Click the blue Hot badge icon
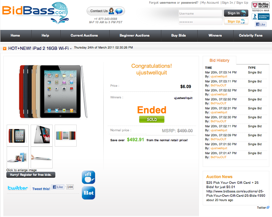This screenshot has width=272, height=217. tap(88, 193)
